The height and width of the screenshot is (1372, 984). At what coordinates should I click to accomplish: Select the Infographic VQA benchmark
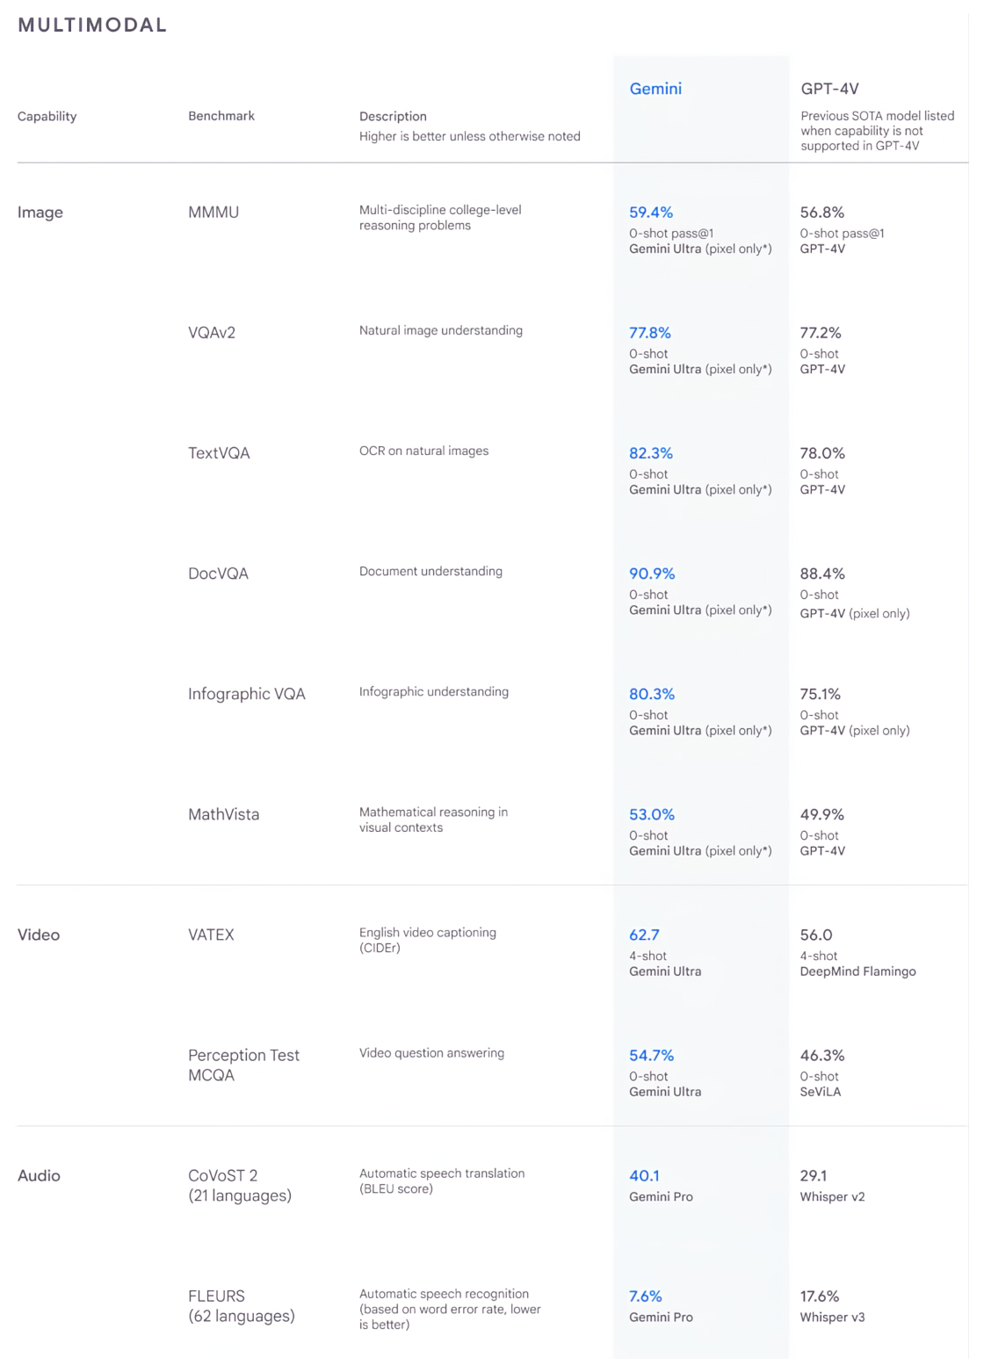(x=247, y=694)
